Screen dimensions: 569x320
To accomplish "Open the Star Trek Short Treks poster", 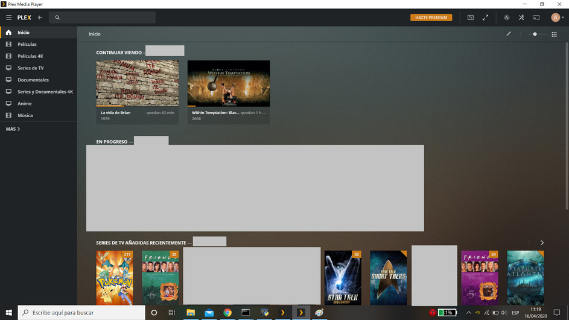I will (389, 278).
